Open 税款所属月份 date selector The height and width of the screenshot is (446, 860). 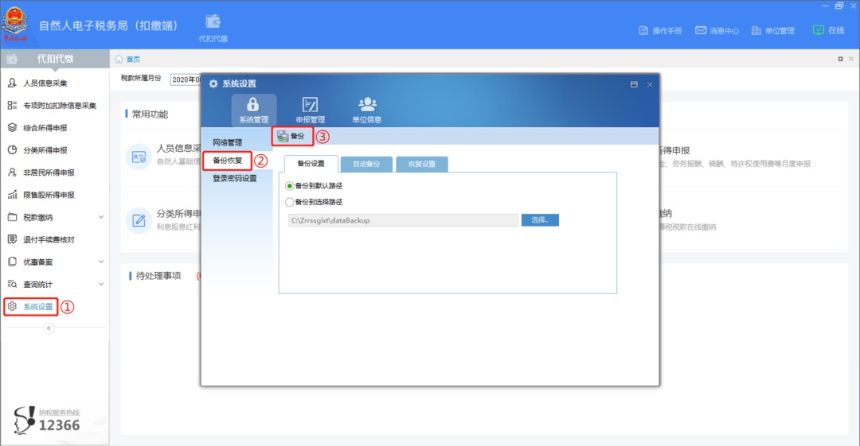point(186,80)
